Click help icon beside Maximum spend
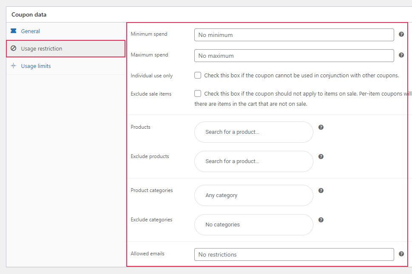The image size is (412, 274). pyautogui.click(x=401, y=55)
